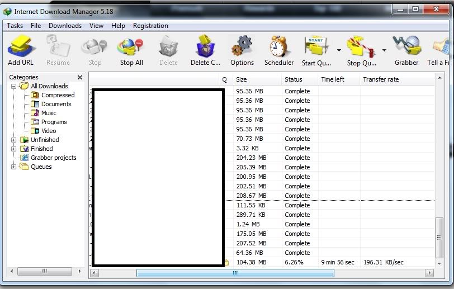Click the categories panel scroll right arrow
Image resolution: width=454 pixels, height=289 pixels.
[79, 271]
